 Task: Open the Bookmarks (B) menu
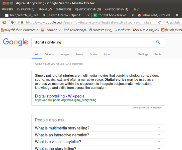pyautogui.click(x=88, y=9)
